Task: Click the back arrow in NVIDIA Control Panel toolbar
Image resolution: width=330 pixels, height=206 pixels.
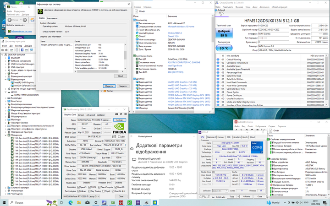Action: (10, 20)
